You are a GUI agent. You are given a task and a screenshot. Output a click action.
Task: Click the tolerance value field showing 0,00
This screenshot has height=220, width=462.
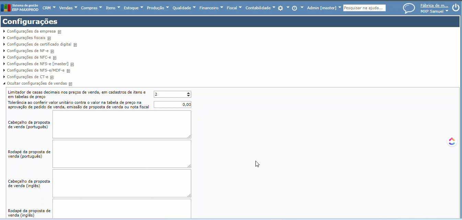[x=172, y=105]
